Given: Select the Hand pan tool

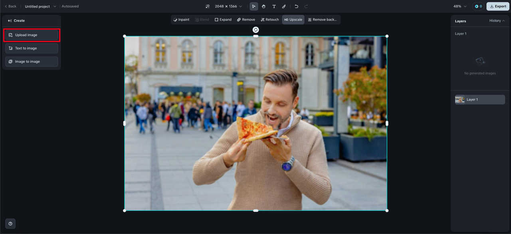Looking at the screenshot, I should [264, 6].
